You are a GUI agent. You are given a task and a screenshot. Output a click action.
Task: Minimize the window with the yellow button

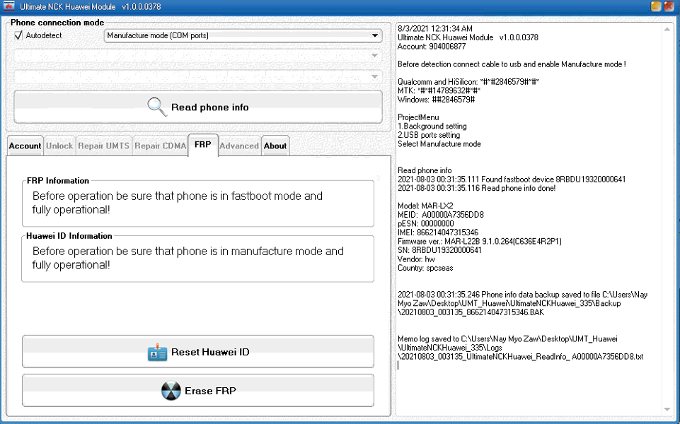(x=656, y=6)
